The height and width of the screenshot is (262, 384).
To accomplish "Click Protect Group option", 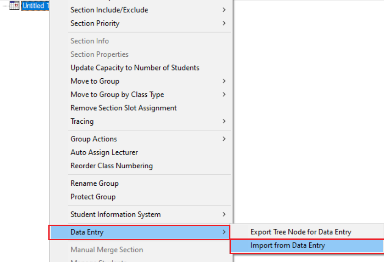I will 93,197.
